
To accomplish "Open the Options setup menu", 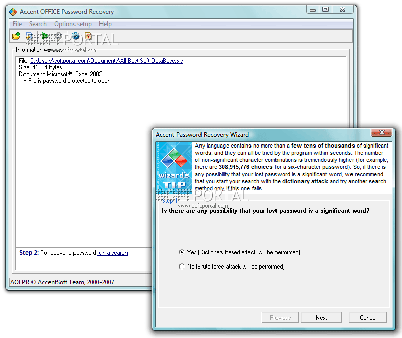I will 73,24.
